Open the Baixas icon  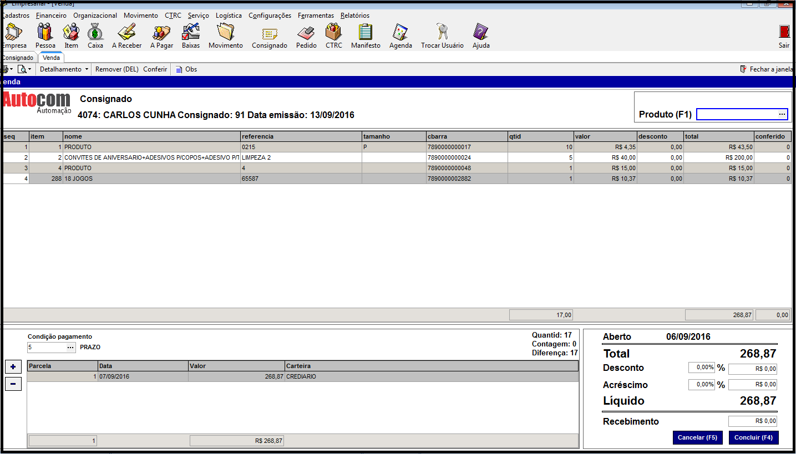(190, 33)
